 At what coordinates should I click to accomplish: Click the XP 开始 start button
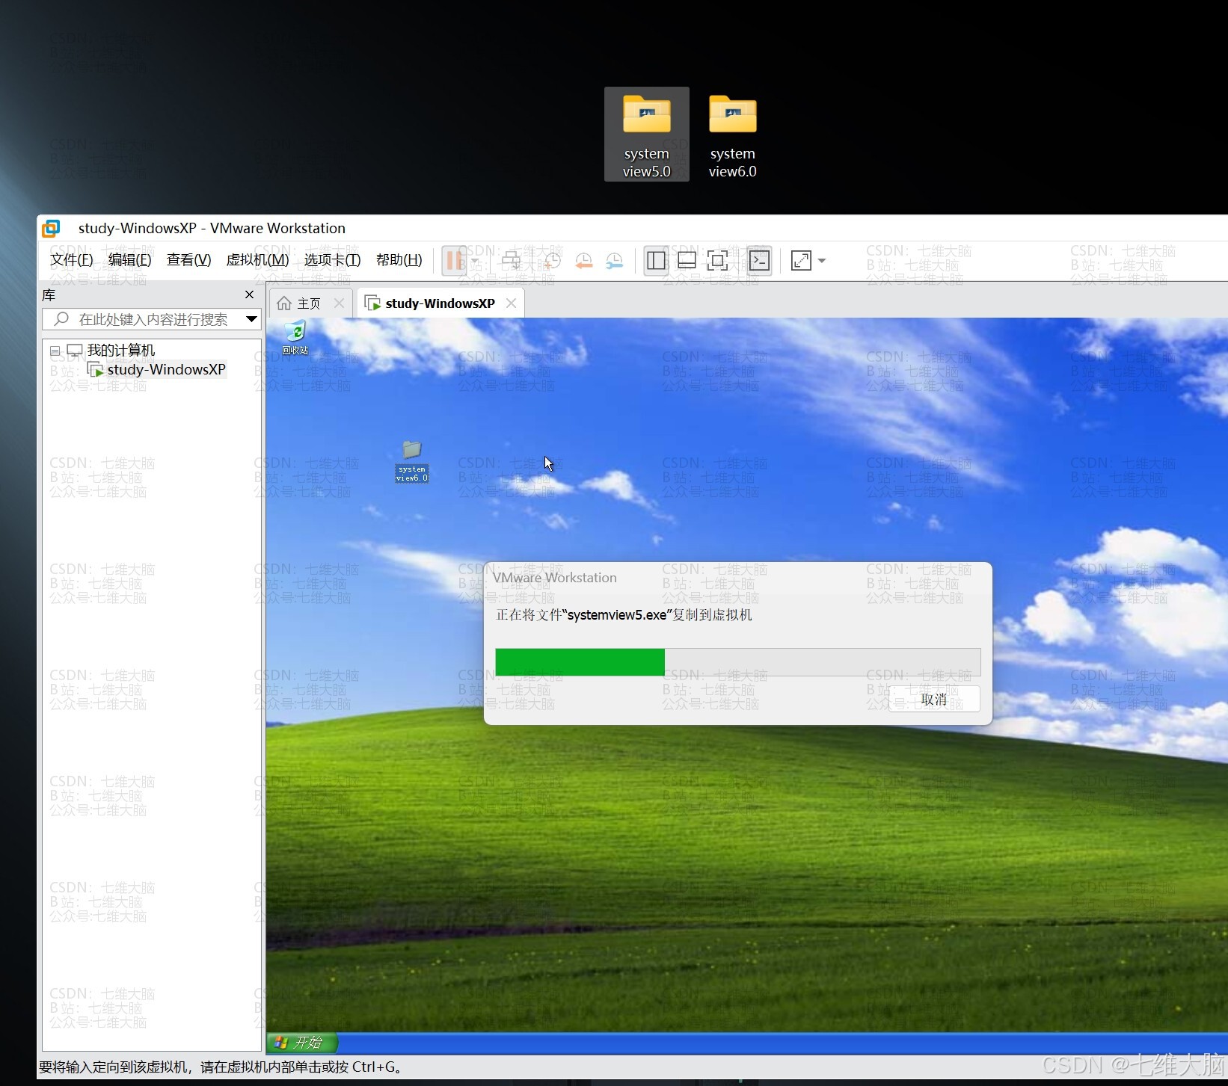click(x=301, y=1043)
